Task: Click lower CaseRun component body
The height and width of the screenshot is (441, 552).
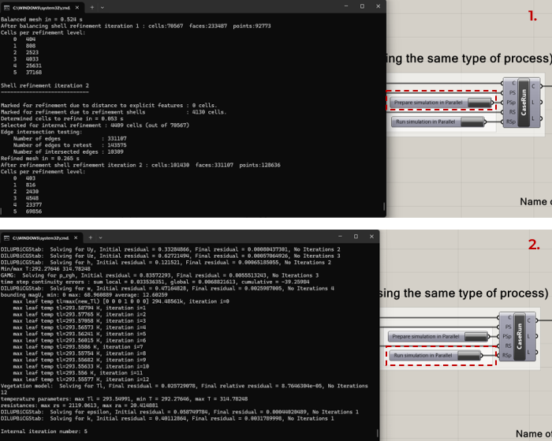Action: [x=519, y=336]
